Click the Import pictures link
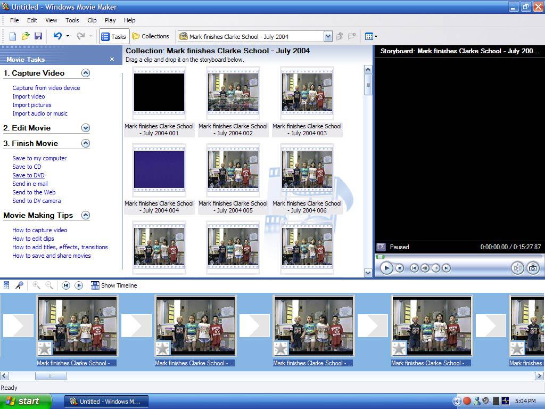The width and height of the screenshot is (545, 409). click(x=31, y=105)
